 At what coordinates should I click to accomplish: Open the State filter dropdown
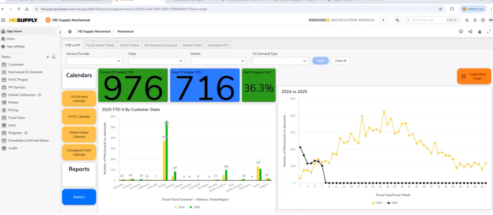[156, 61]
